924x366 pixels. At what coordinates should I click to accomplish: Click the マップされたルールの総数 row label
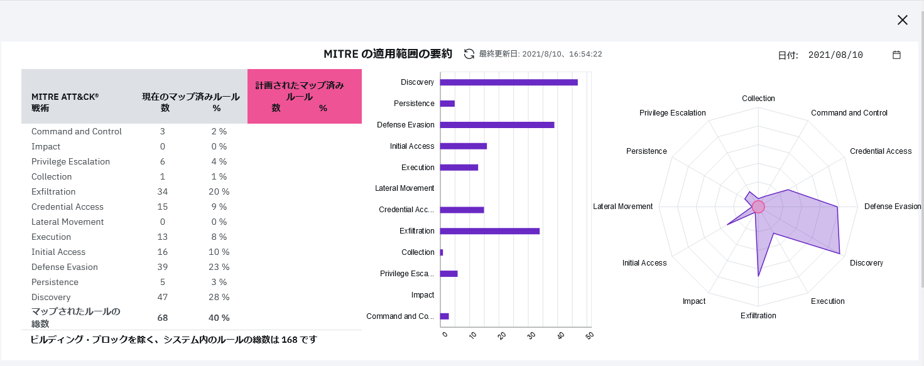[76, 318]
